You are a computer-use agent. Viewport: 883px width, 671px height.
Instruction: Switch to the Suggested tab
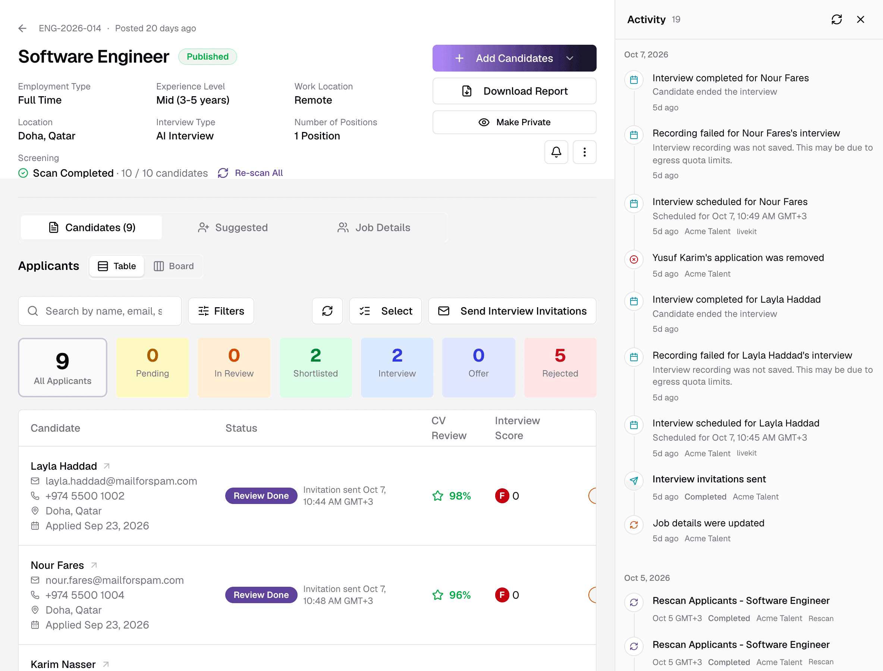[233, 228]
